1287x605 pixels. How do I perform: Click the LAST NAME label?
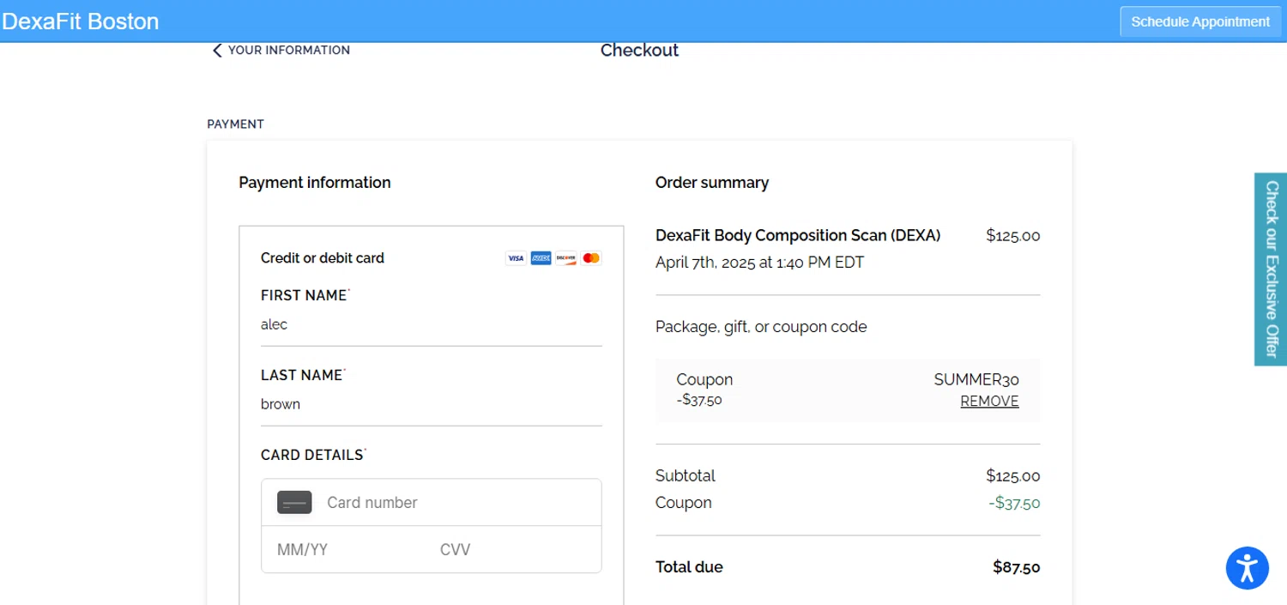coord(302,375)
